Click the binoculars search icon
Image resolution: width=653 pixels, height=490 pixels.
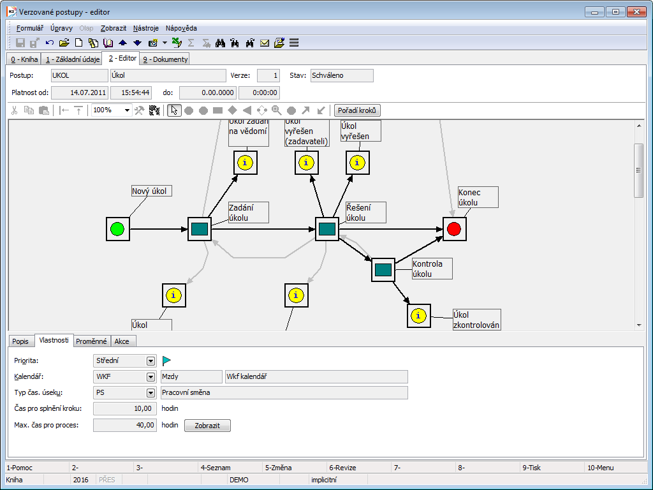coord(221,43)
